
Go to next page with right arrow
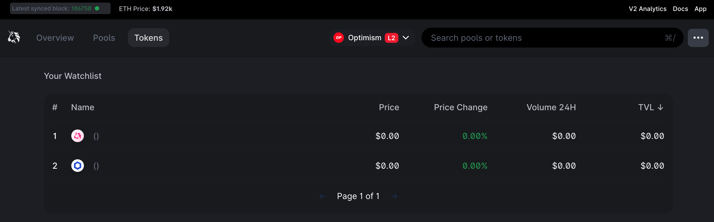pyautogui.click(x=394, y=196)
